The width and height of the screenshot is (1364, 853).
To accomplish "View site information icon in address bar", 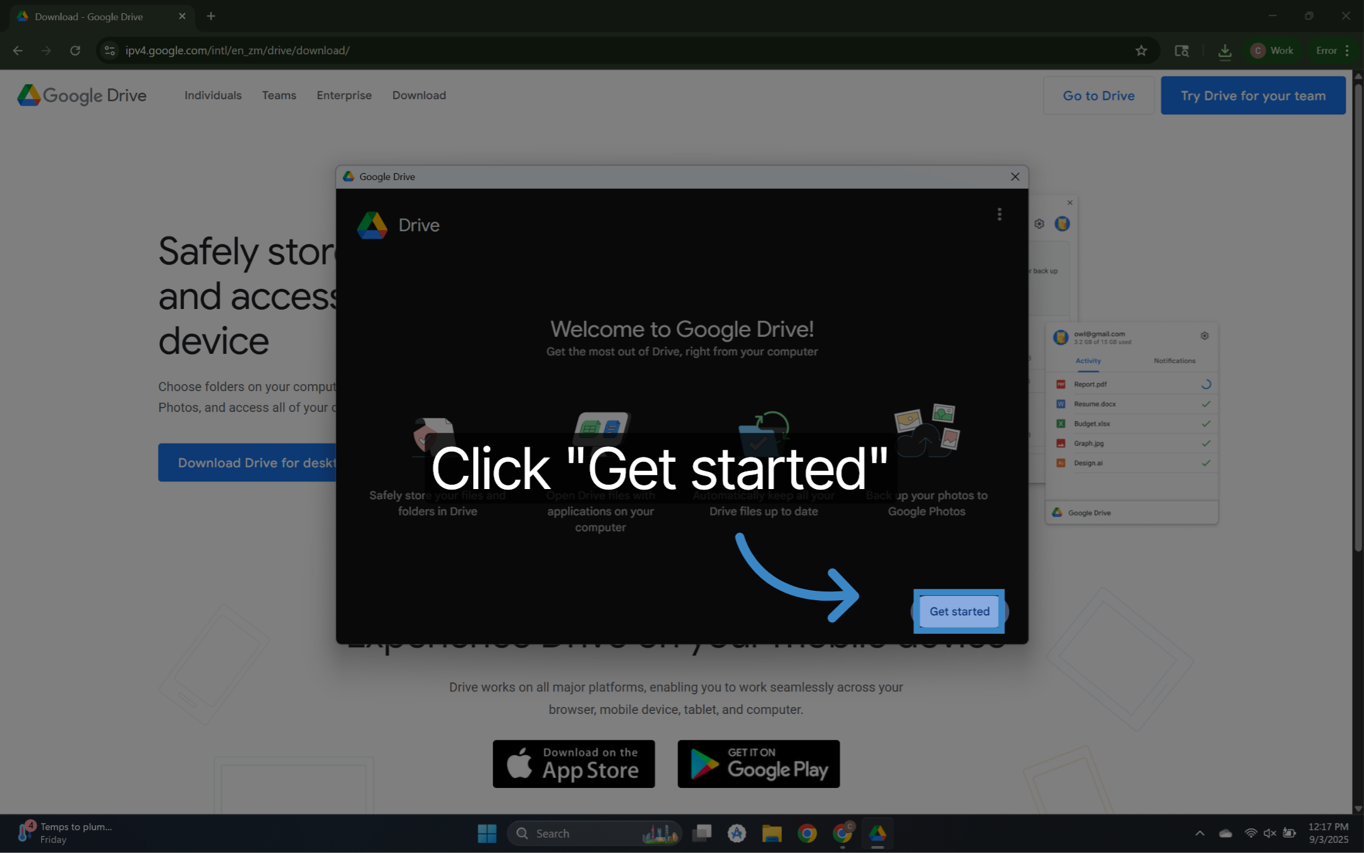I will [109, 51].
